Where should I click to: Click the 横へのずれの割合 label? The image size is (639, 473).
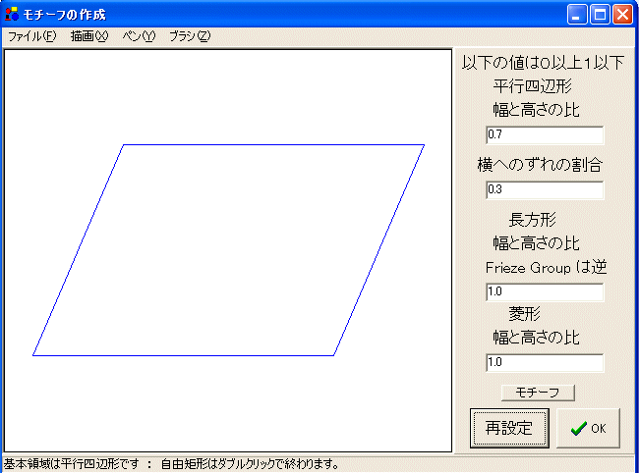click(x=540, y=165)
